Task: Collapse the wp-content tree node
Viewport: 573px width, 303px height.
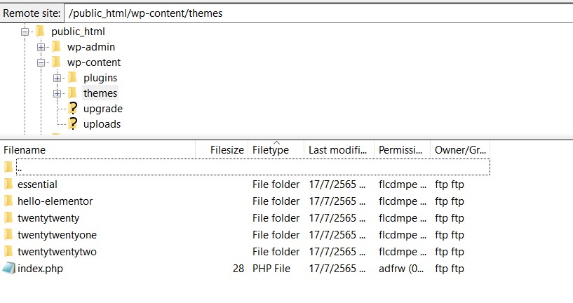Action: click(x=41, y=62)
